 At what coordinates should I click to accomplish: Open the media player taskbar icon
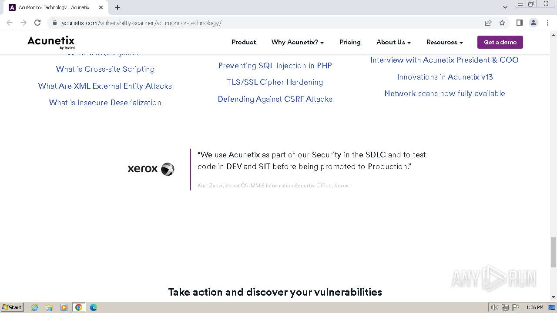tap(64, 307)
